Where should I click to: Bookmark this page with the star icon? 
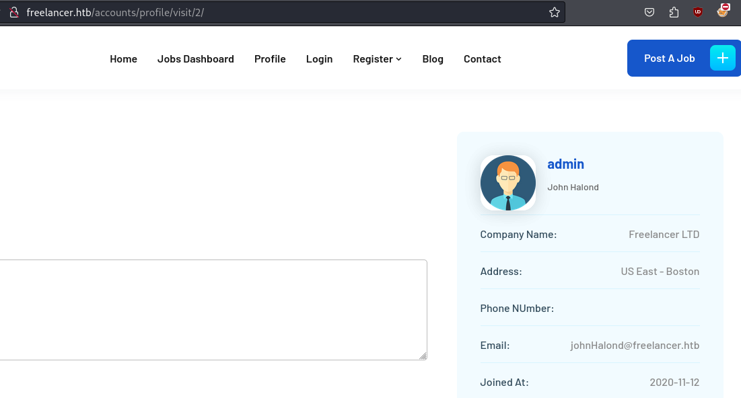555,12
